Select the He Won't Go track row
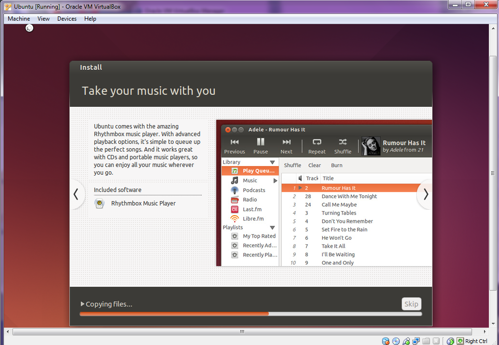Viewport: 499px width, 345px height. click(357, 238)
